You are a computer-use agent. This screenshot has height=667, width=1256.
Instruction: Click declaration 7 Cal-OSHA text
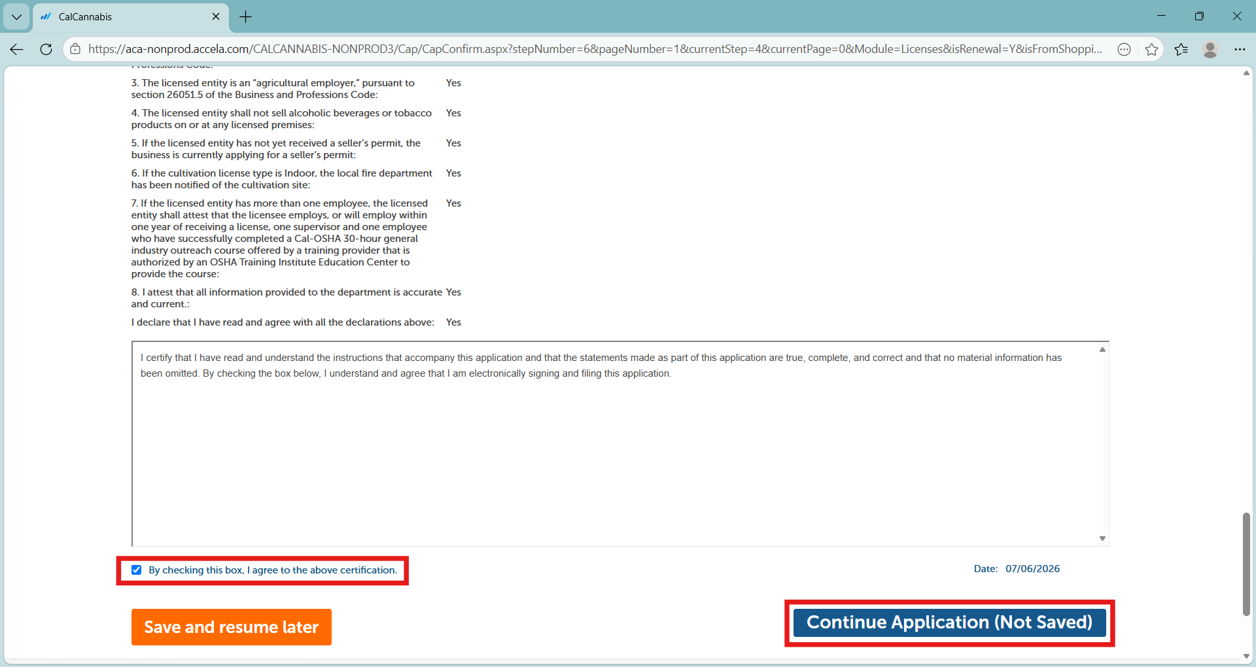click(279, 239)
